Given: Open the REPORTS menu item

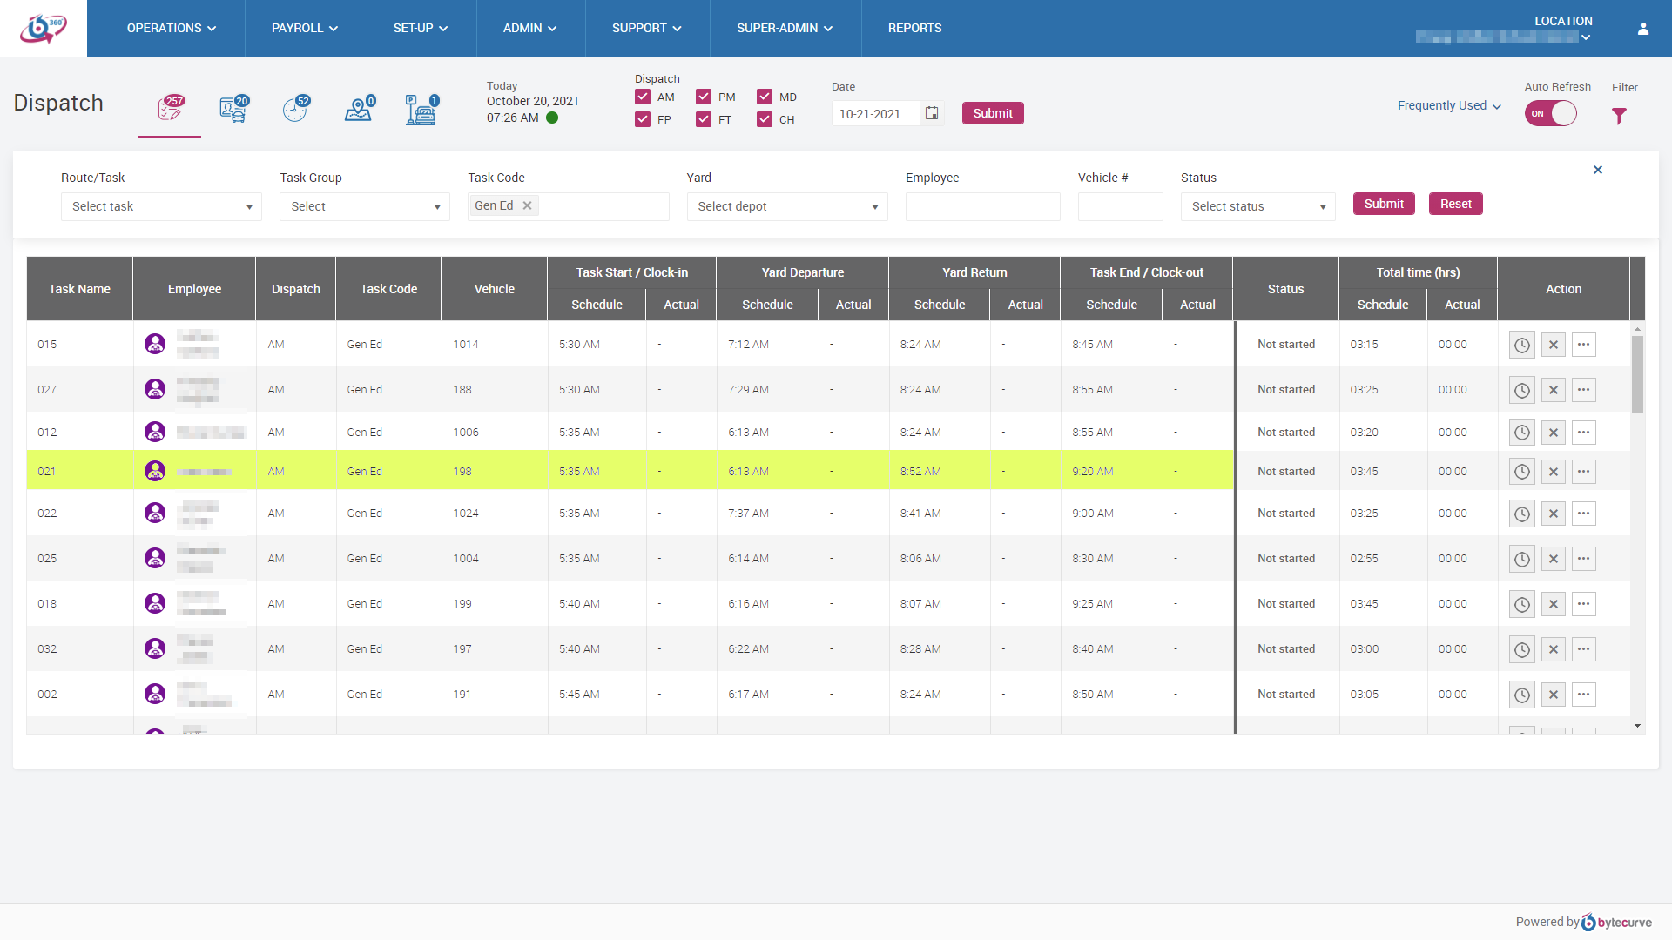Looking at the screenshot, I should pyautogui.click(x=914, y=28).
